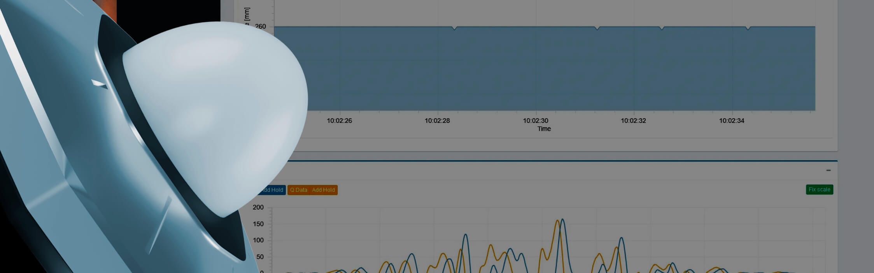Viewport: 874px width, 273px height.
Task: Click the green Fix scale button
Action: click(819, 190)
